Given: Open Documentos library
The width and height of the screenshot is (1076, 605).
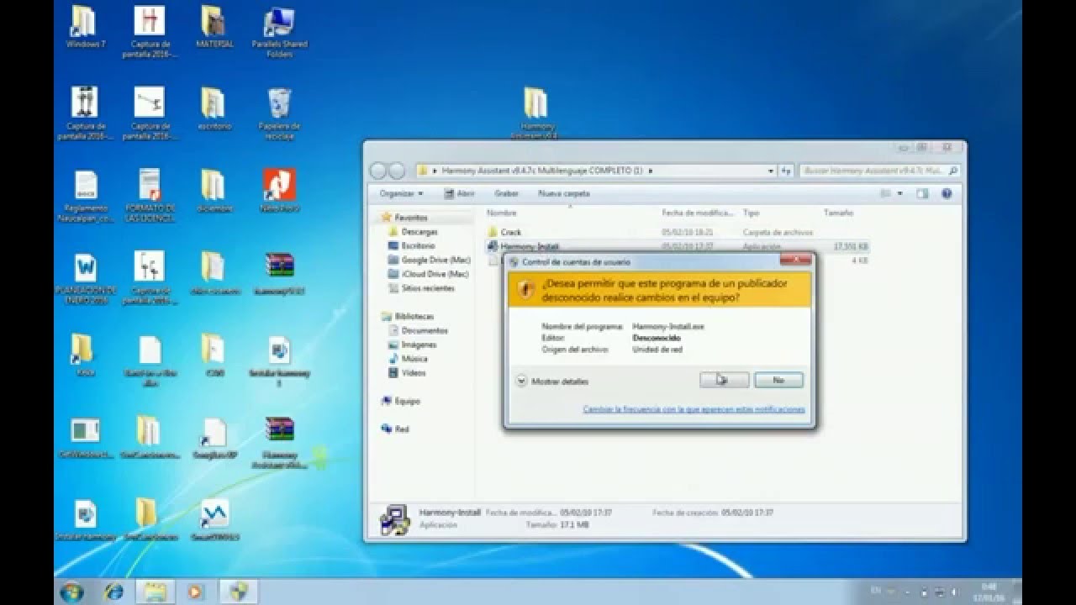Looking at the screenshot, I should [x=425, y=331].
